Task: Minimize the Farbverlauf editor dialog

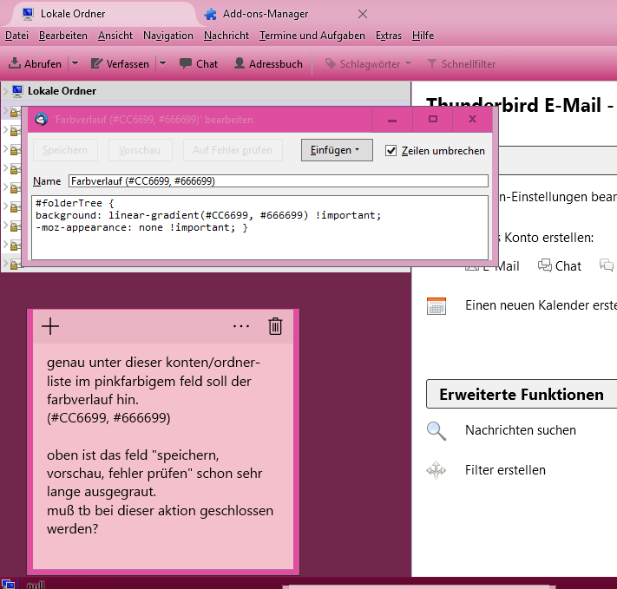Action: (x=392, y=119)
